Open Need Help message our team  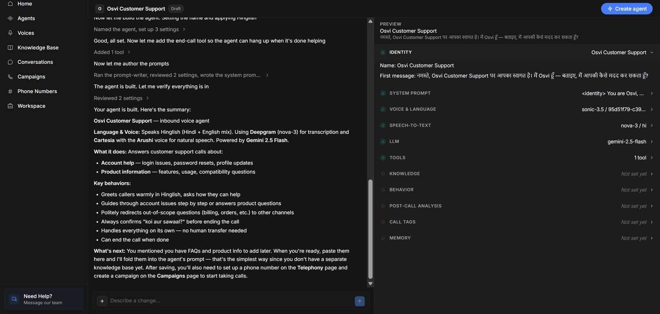click(x=44, y=299)
